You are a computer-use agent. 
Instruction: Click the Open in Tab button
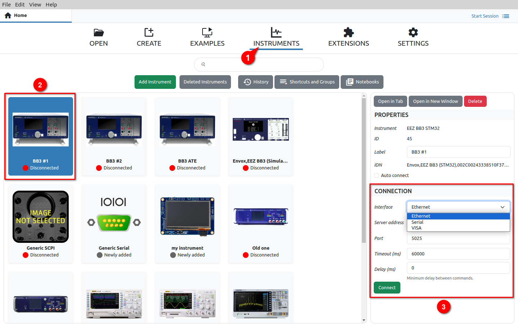[x=390, y=101]
